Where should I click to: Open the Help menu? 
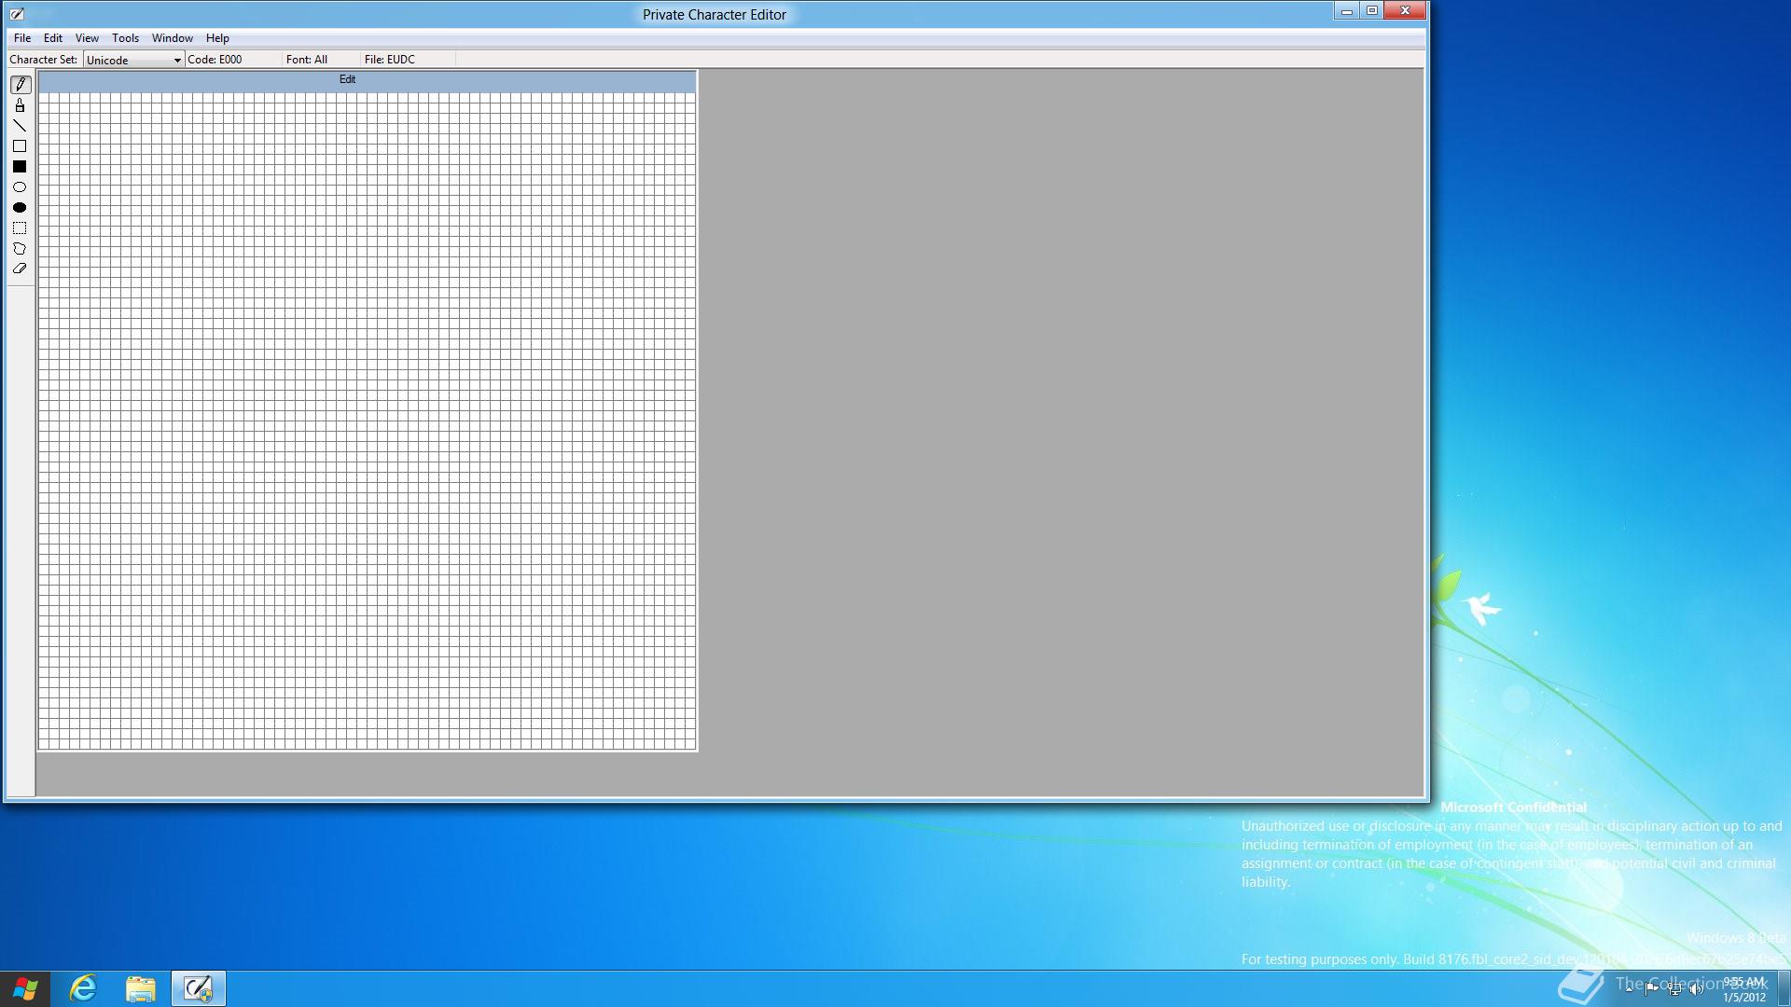pos(217,38)
